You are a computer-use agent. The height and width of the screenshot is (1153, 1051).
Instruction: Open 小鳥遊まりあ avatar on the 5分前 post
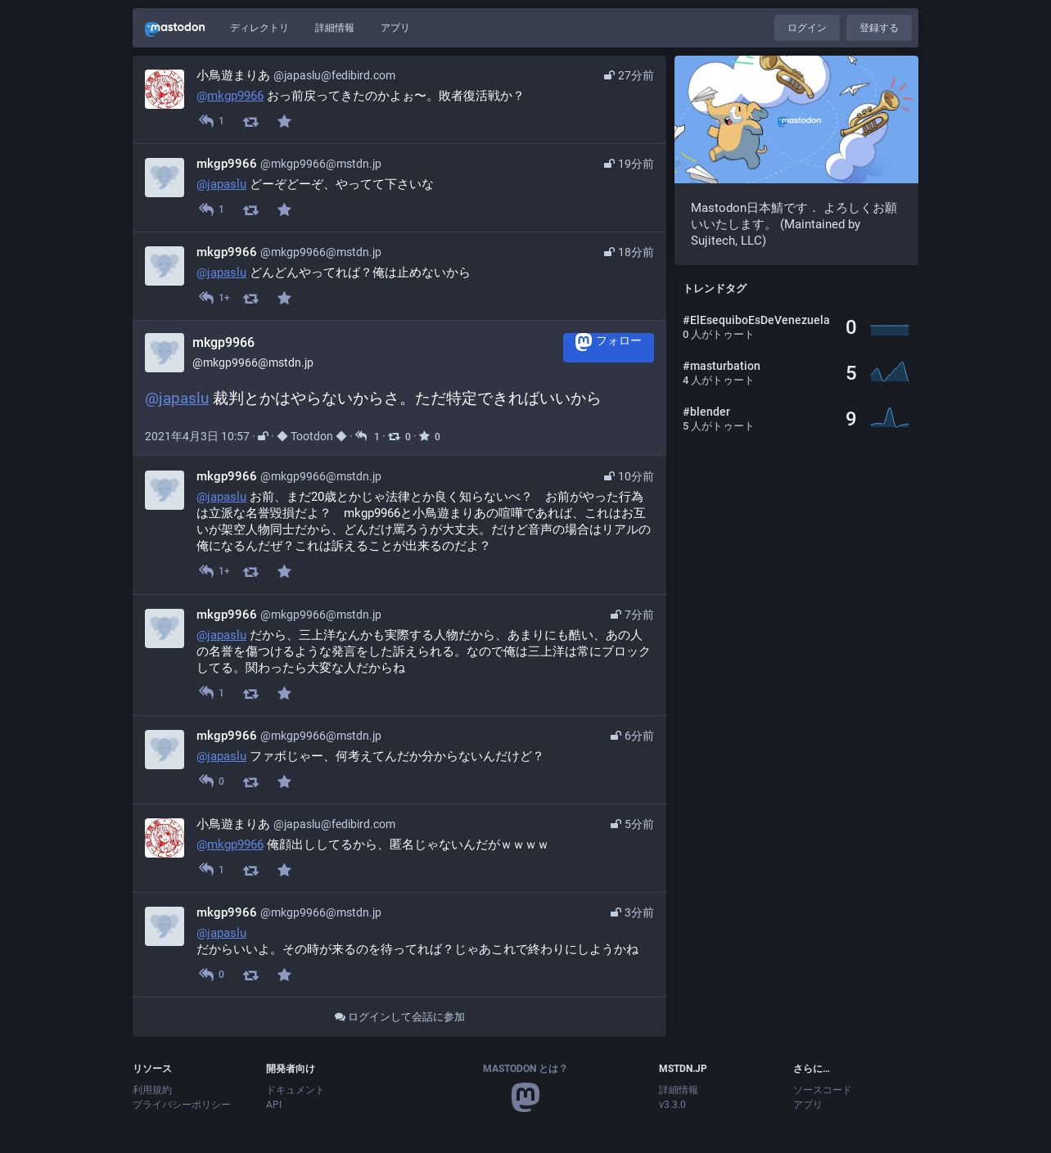click(165, 838)
